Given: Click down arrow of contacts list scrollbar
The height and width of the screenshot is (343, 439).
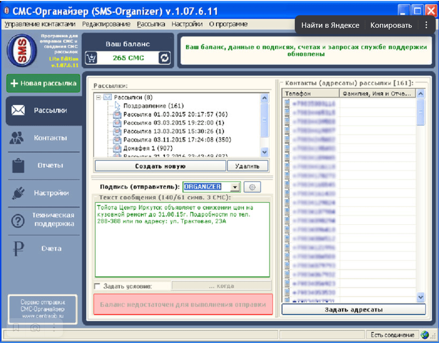Looking at the screenshot, I should click(x=421, y=297).
